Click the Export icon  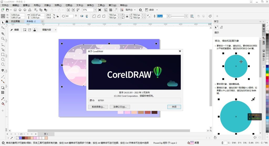[x=73, y=10]
